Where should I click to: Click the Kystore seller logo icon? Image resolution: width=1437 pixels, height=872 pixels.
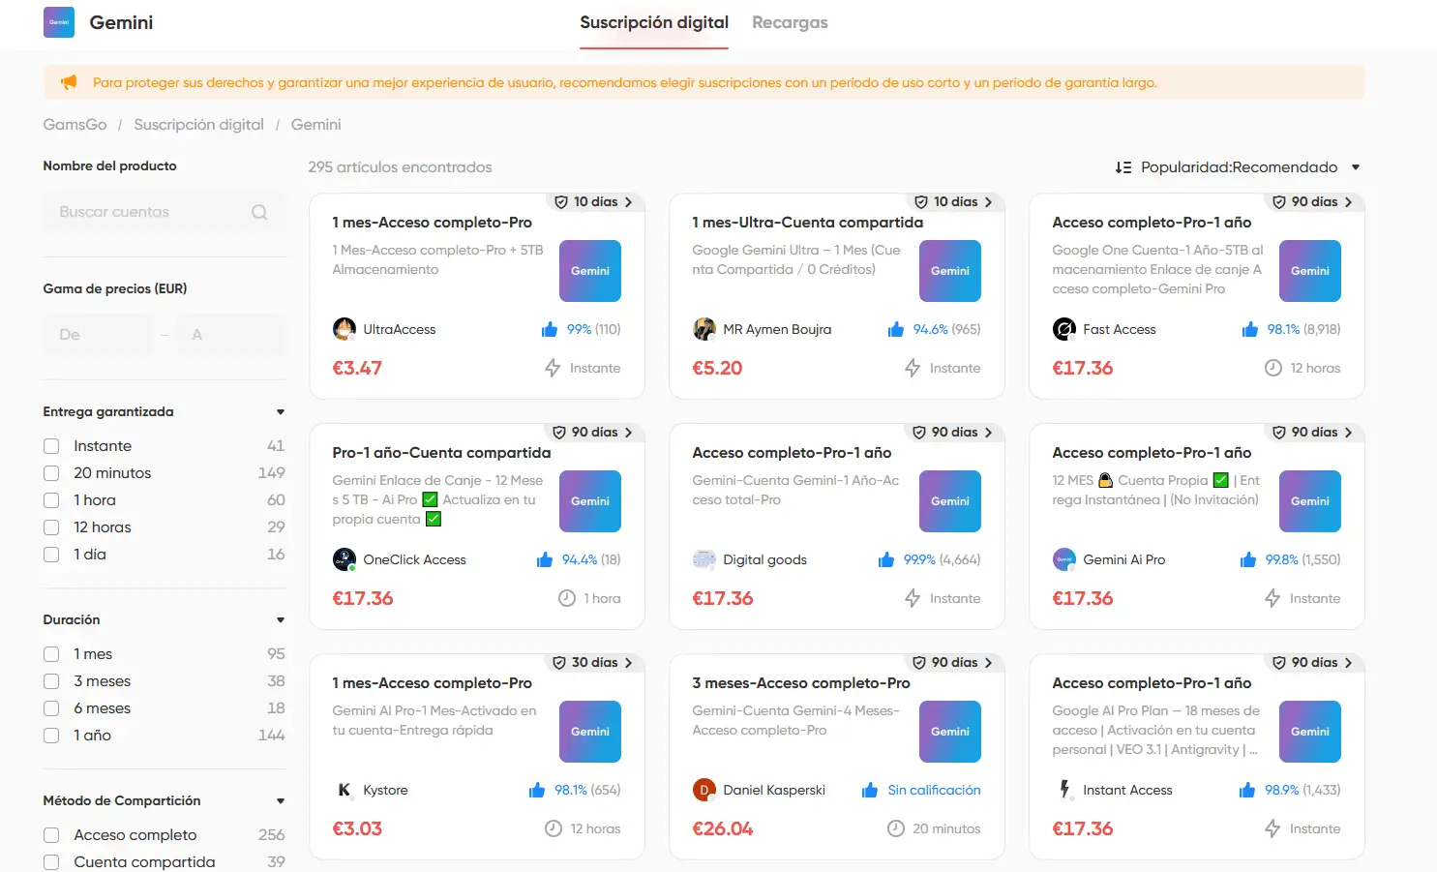tap(344, 790)
